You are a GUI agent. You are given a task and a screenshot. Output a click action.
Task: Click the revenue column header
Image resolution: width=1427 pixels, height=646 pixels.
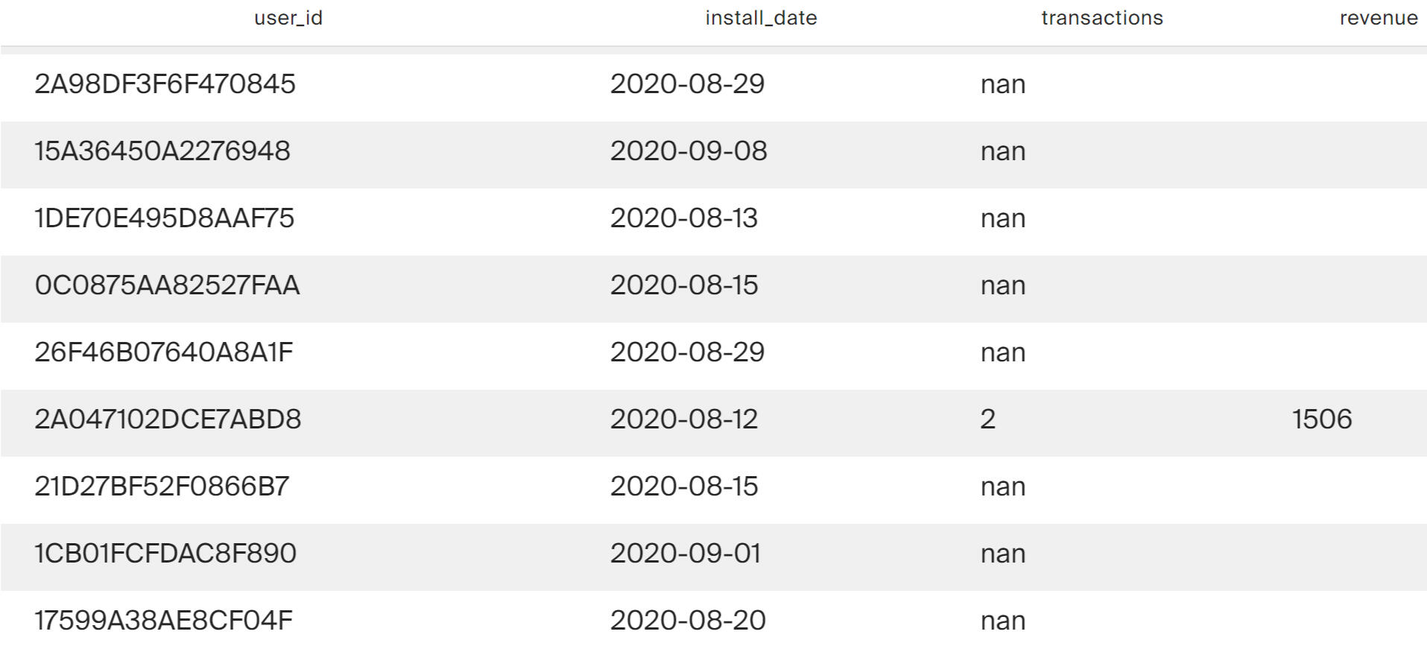point(1378,18)
